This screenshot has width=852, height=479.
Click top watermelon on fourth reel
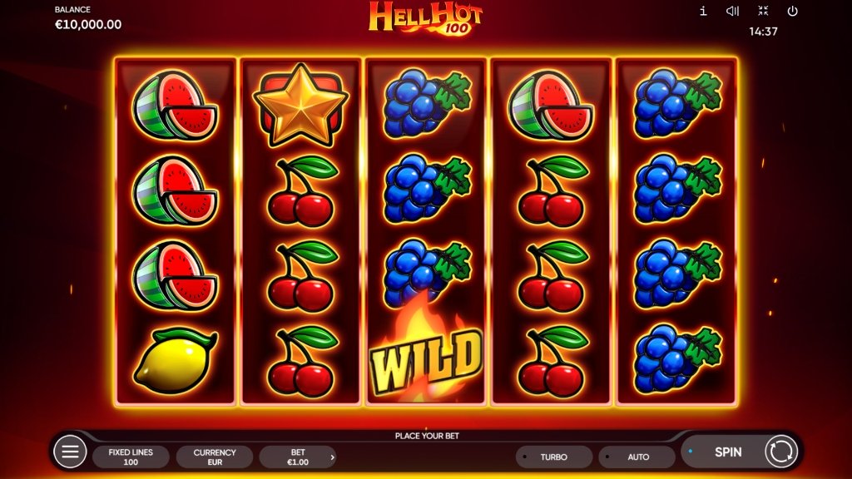551,106
